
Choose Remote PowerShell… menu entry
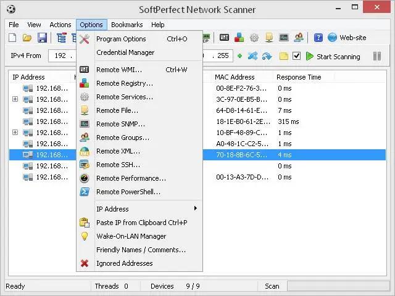coord(139,192)
